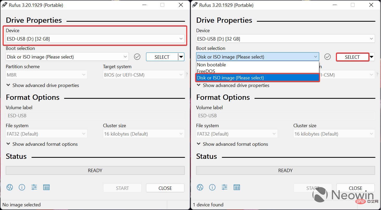This screenshot has width=381, height=210.
Task: Open File system FAT32 dropdown in right window
Action: coord(237,134)
